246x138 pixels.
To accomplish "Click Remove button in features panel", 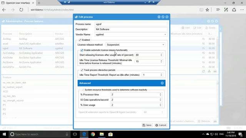I will pos(204,121).
